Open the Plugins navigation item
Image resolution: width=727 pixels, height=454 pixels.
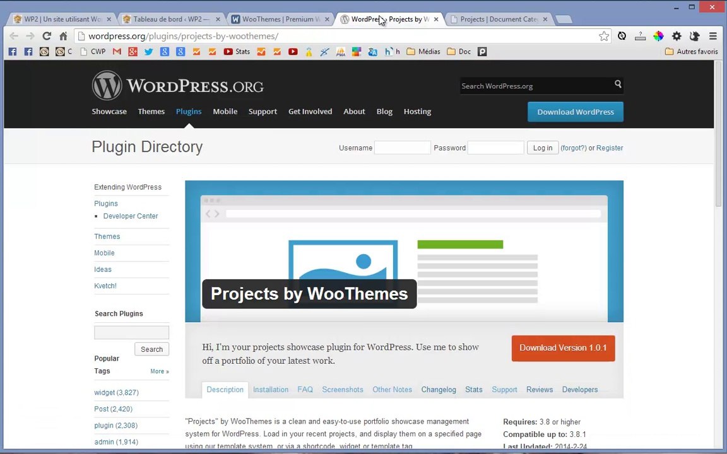click(189, 112)
